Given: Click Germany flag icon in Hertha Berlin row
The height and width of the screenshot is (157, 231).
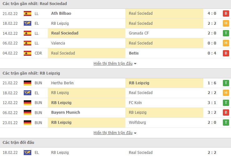Looking at the screenshot, I should click(28, 83).
